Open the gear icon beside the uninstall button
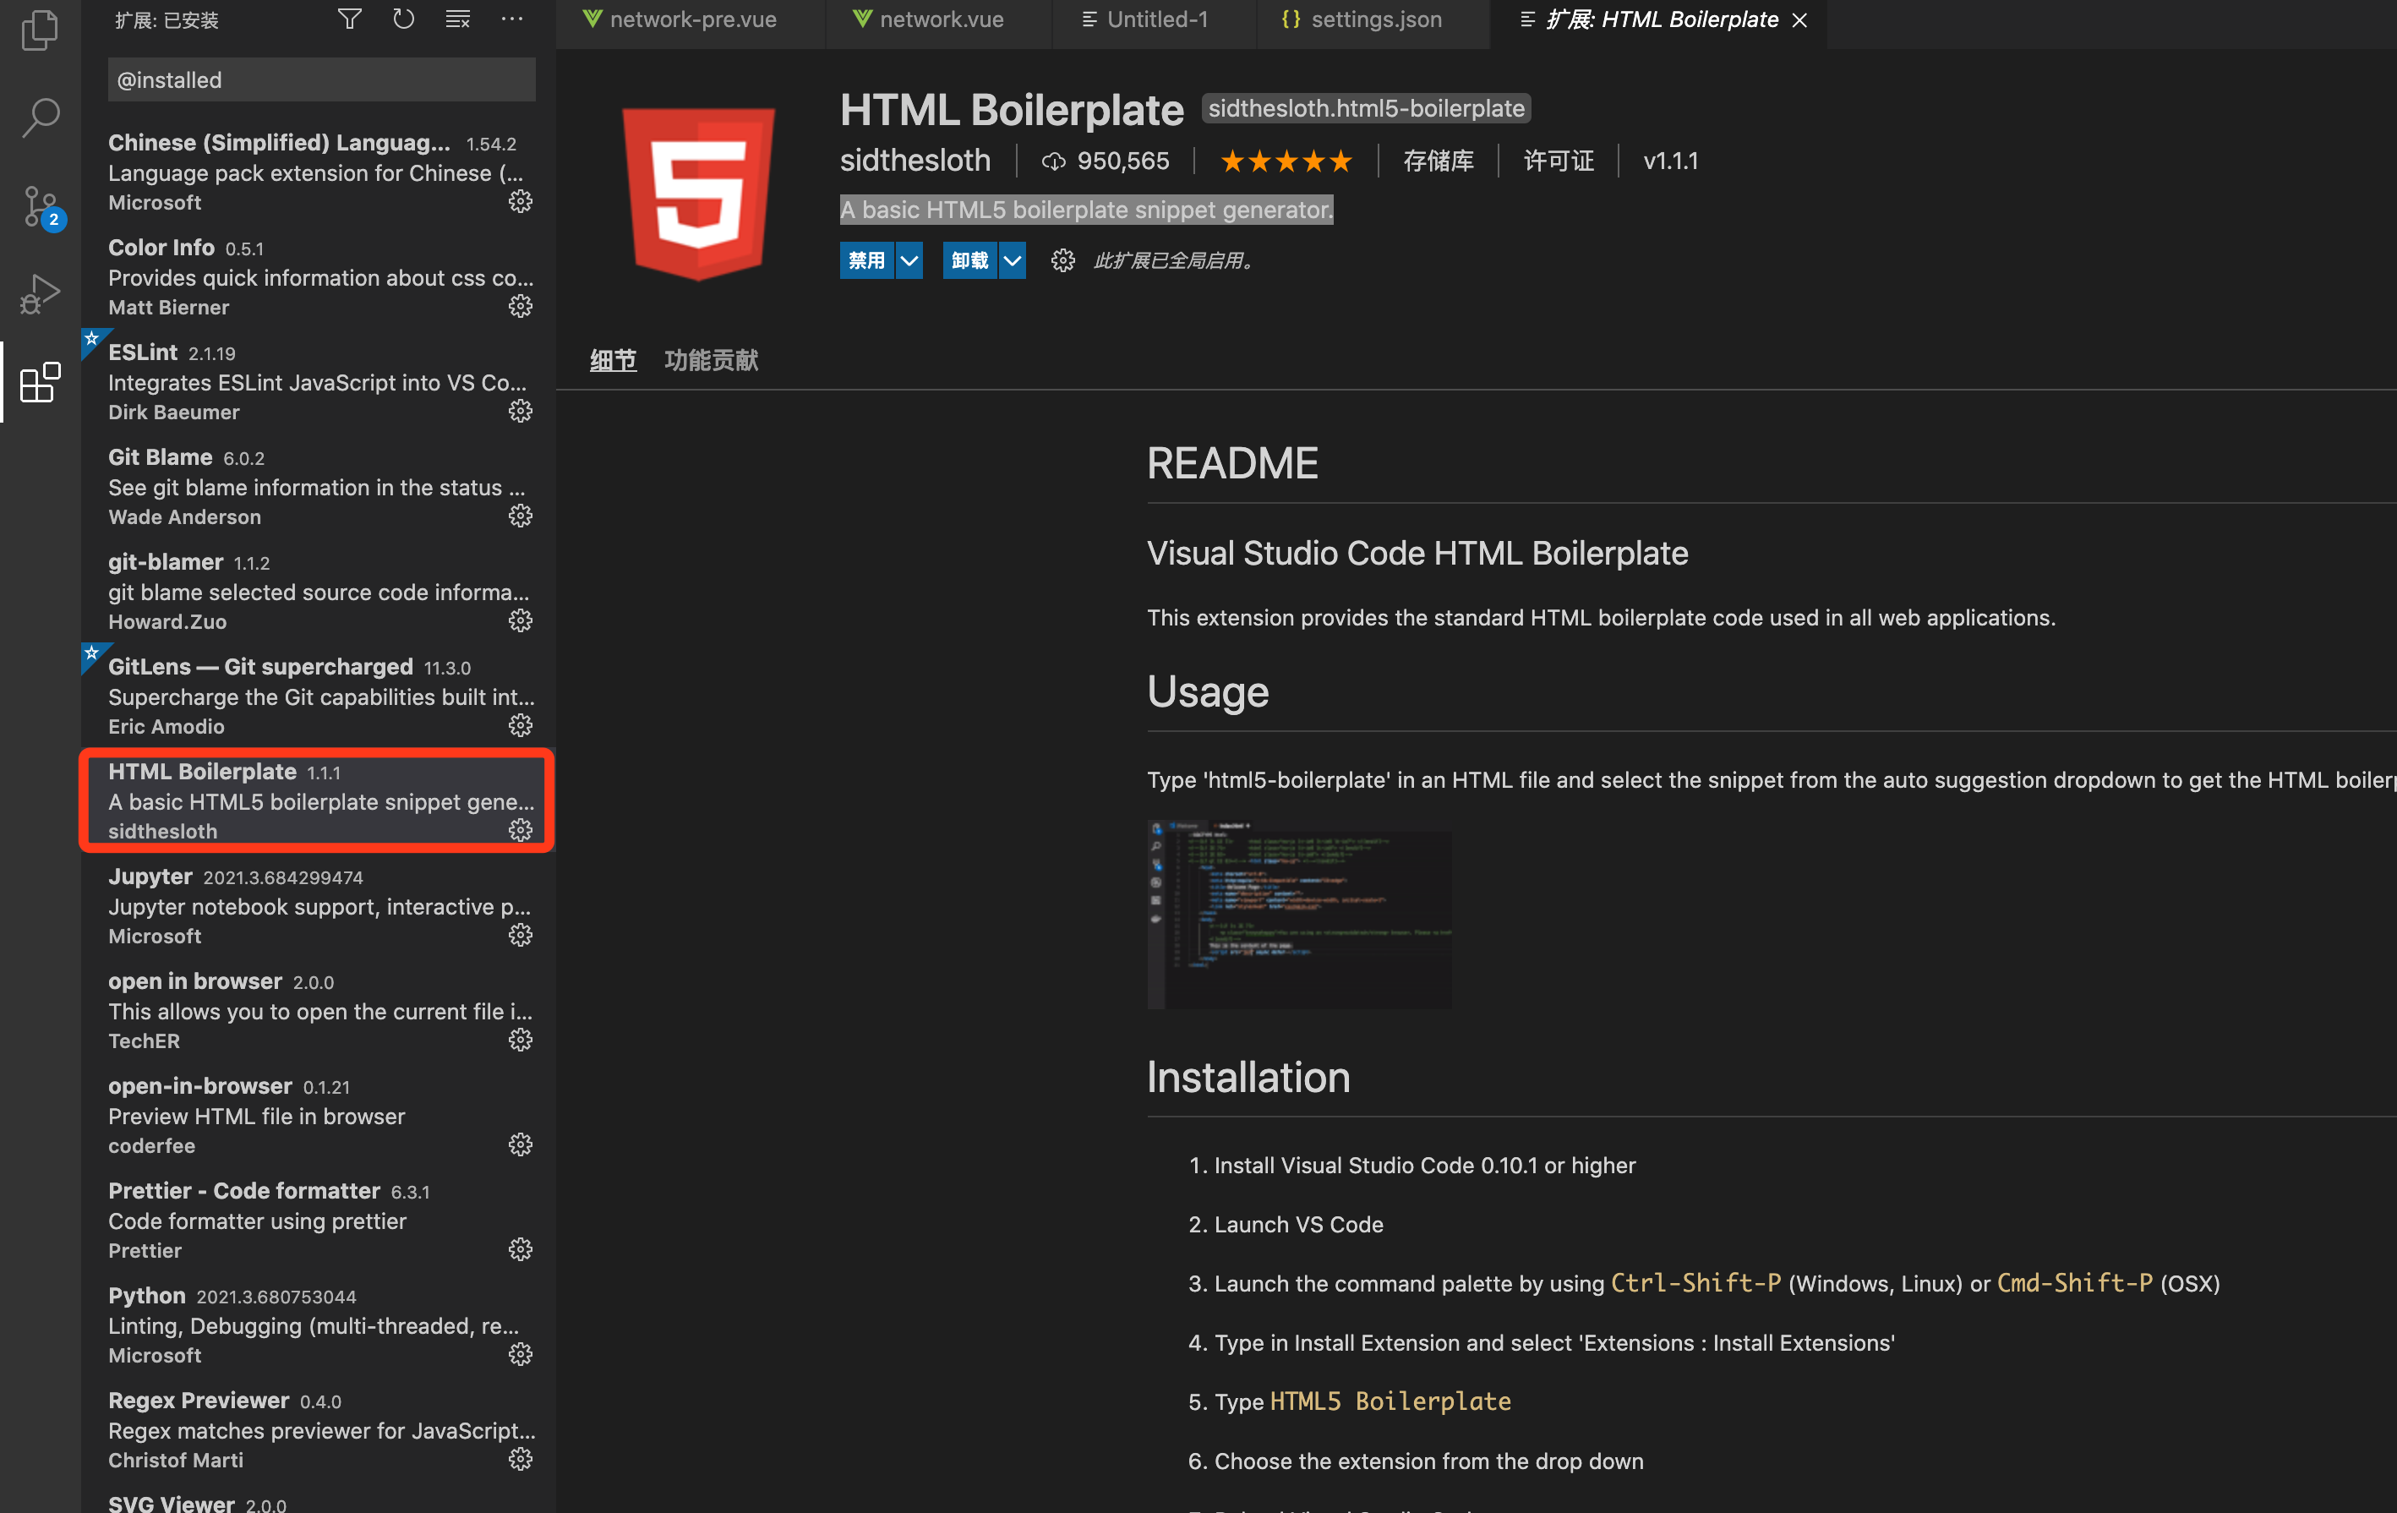 [x=1062, y=261]
